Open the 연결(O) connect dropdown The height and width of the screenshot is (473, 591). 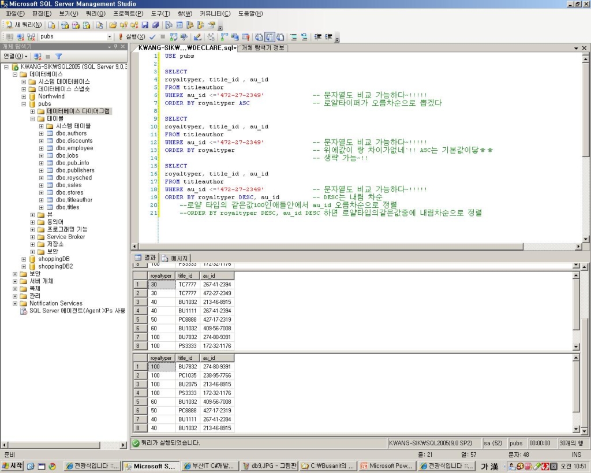(x=16, y=56)
